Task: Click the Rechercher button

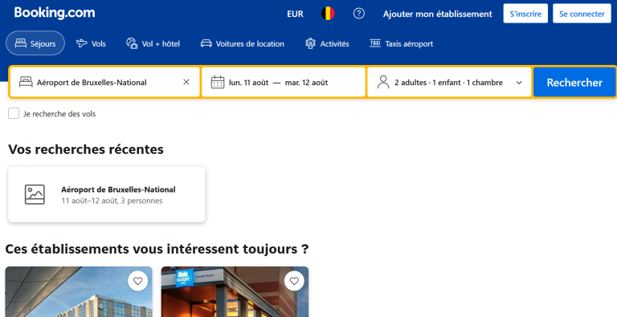Action: tap(574, 82)
